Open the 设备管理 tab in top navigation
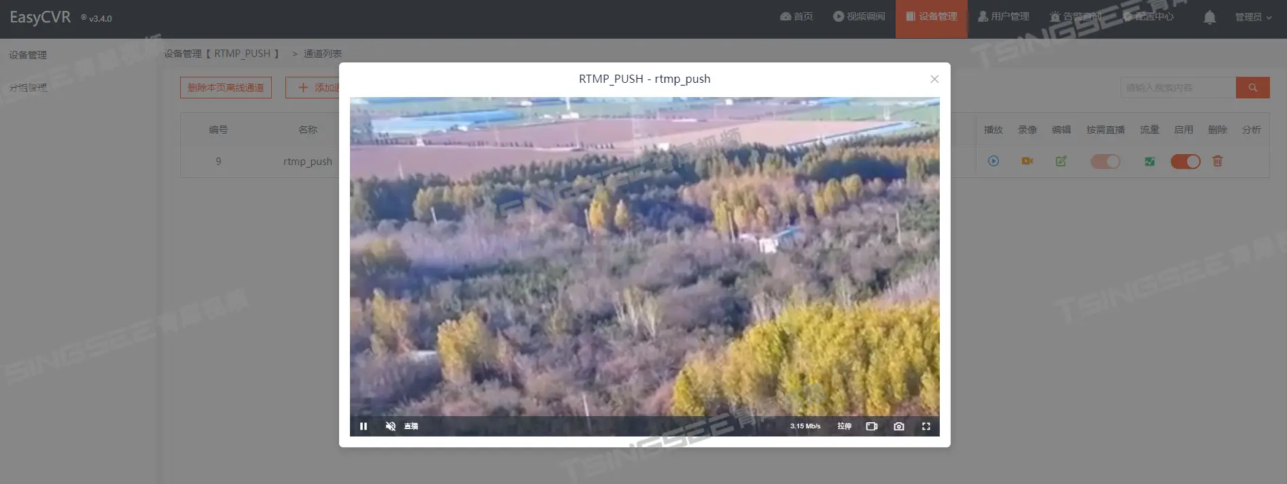Image resolution: width=1287 pixels, height=484 pixels. pos(932,18)
